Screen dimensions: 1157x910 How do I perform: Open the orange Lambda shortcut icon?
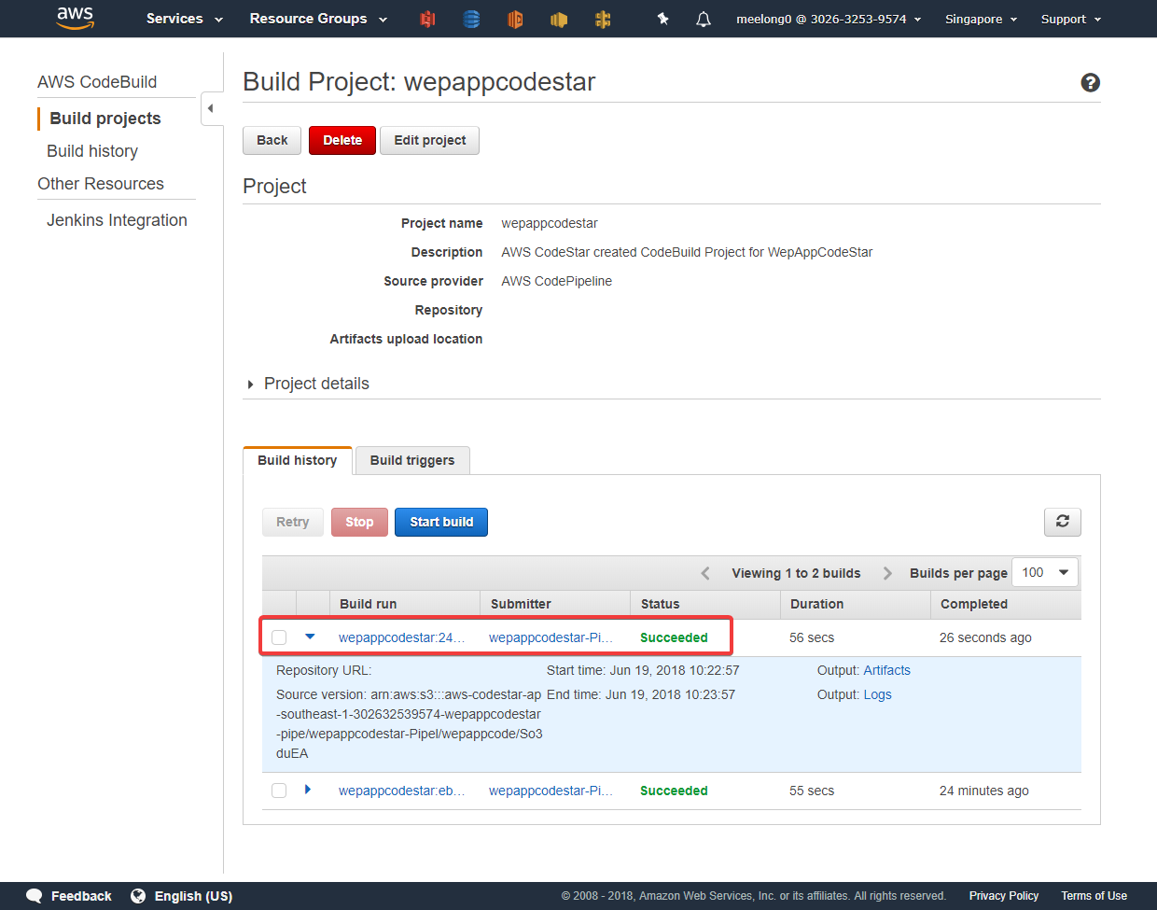(x=515, y=19)
